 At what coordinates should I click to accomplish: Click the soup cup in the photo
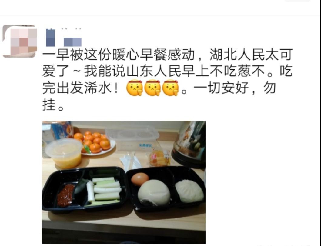64,153
